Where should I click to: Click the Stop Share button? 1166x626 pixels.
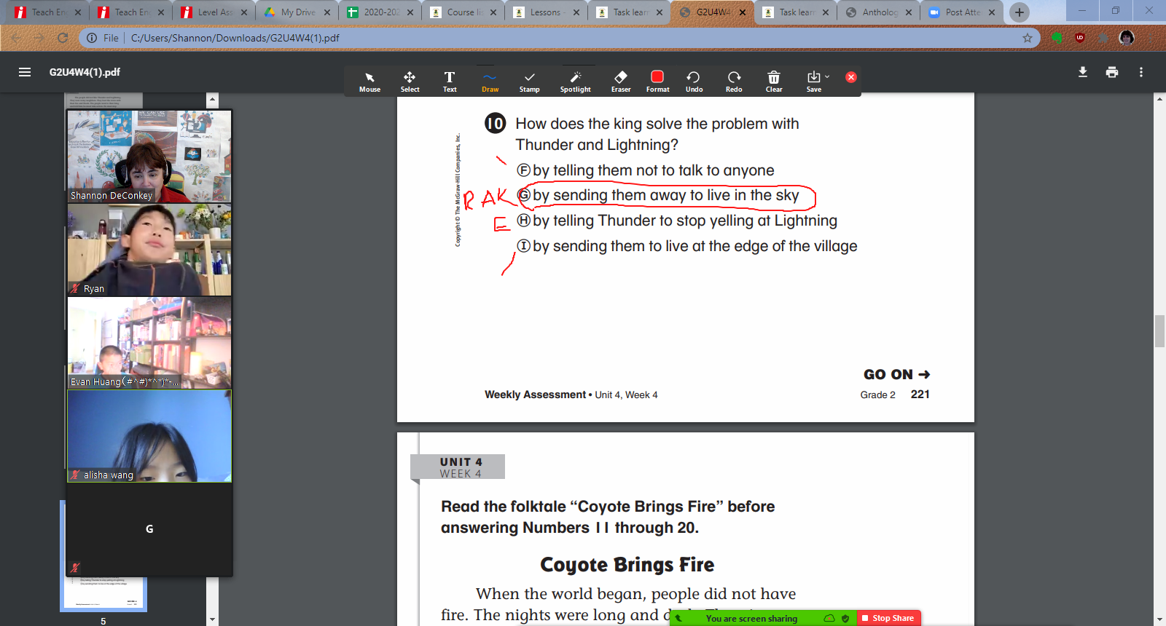click(888, 618)
